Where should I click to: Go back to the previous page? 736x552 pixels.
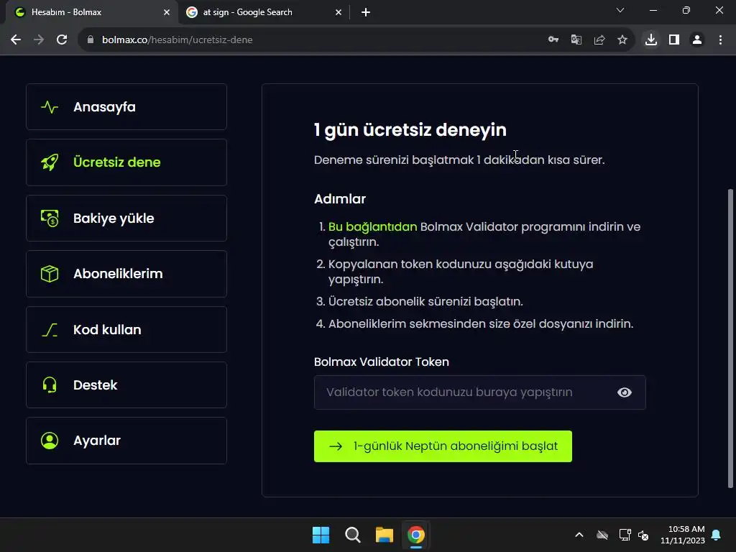[16, 40]
